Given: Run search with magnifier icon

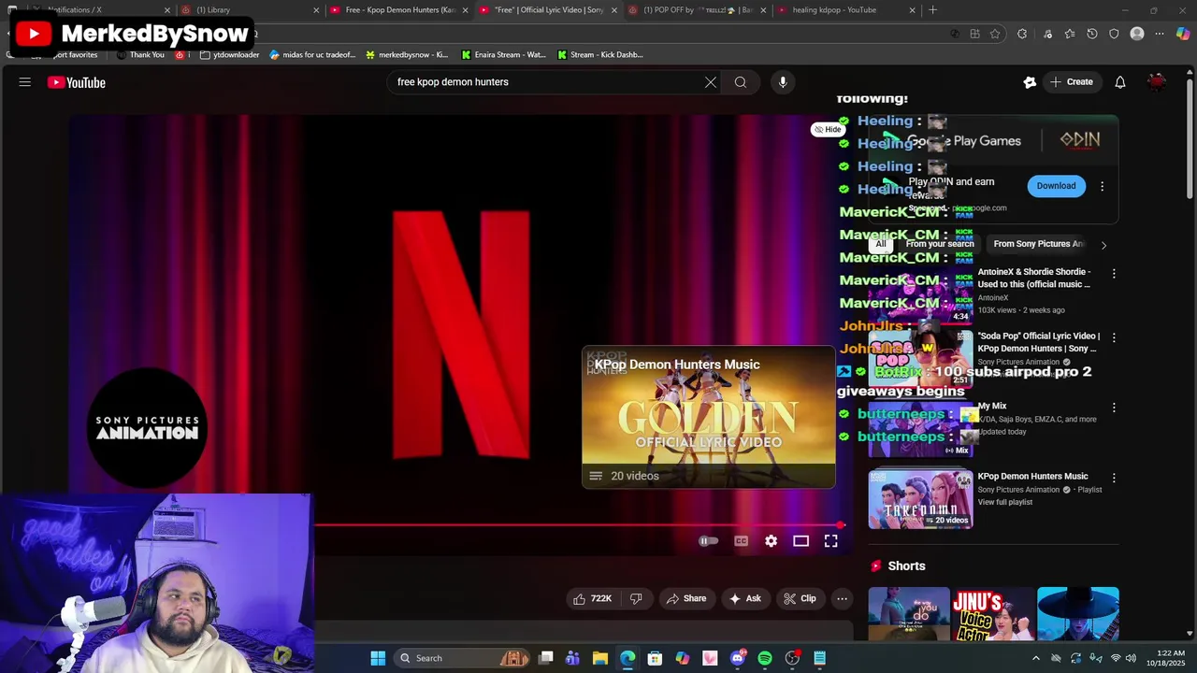Looking at the screenshot, I should [x=741, y=82].
